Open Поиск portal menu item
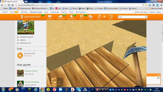This screenshot has width=163, height=92. pos(71,12)
